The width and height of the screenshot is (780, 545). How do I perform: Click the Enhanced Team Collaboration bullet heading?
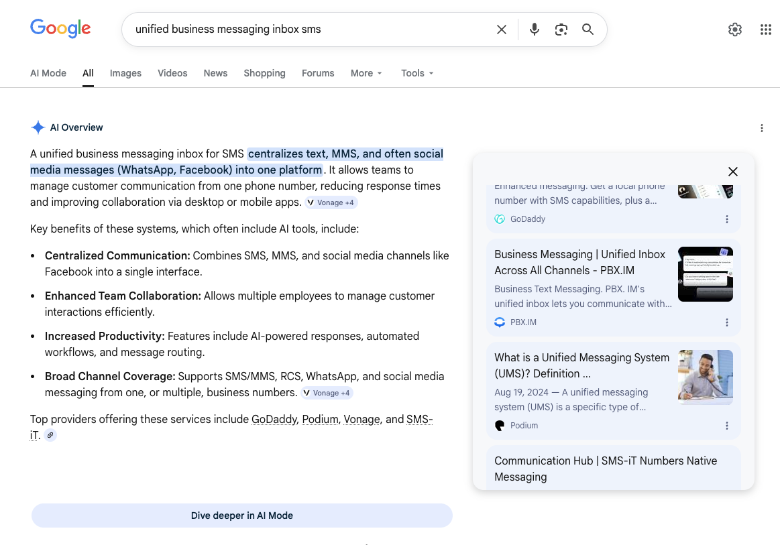coord(123,296)
